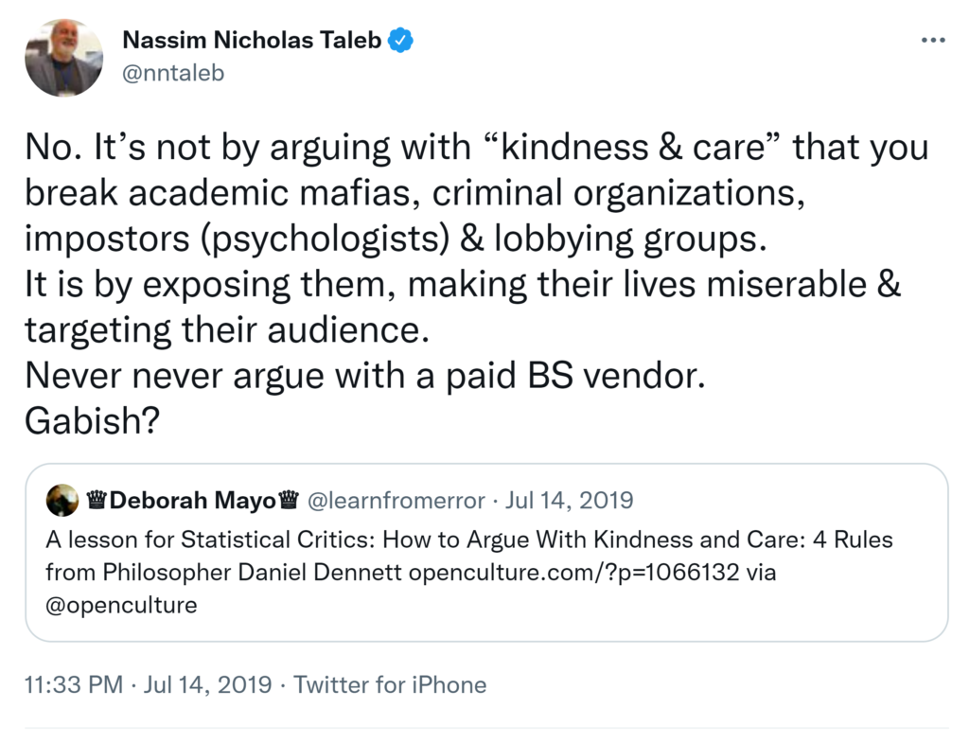Click the 11:33 PM timestamp

click(74, 684)
